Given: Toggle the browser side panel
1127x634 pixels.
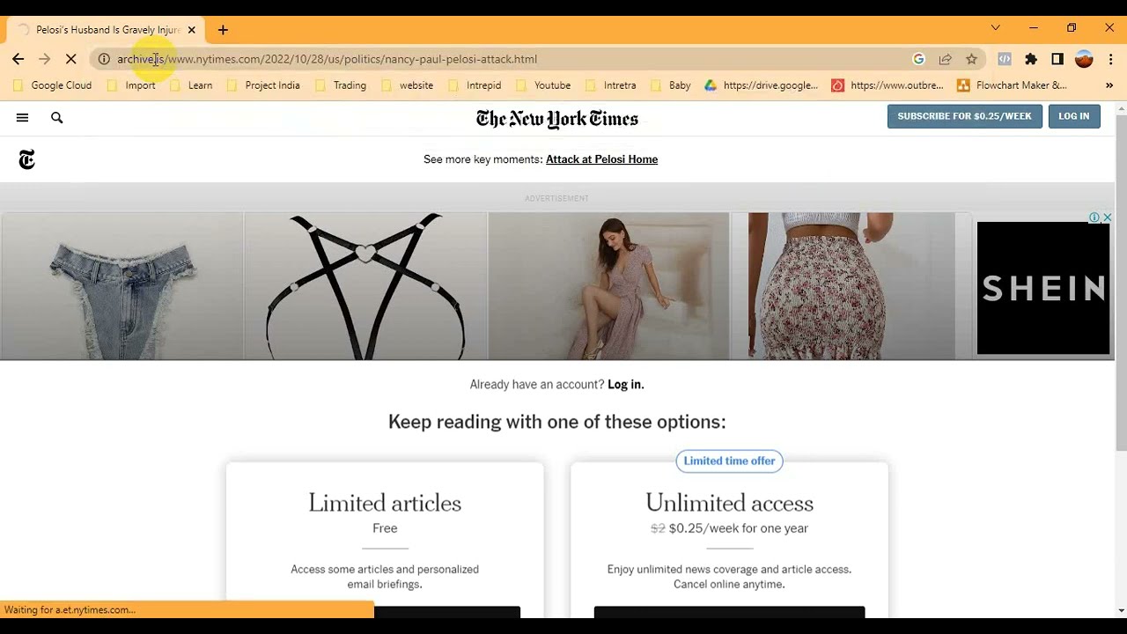Looking at the screenshot, I should (1057, 59).
